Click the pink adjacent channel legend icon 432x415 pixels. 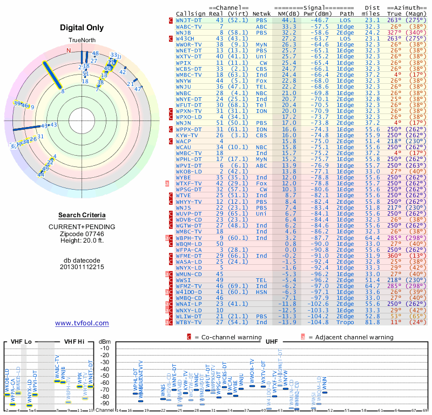303,337
